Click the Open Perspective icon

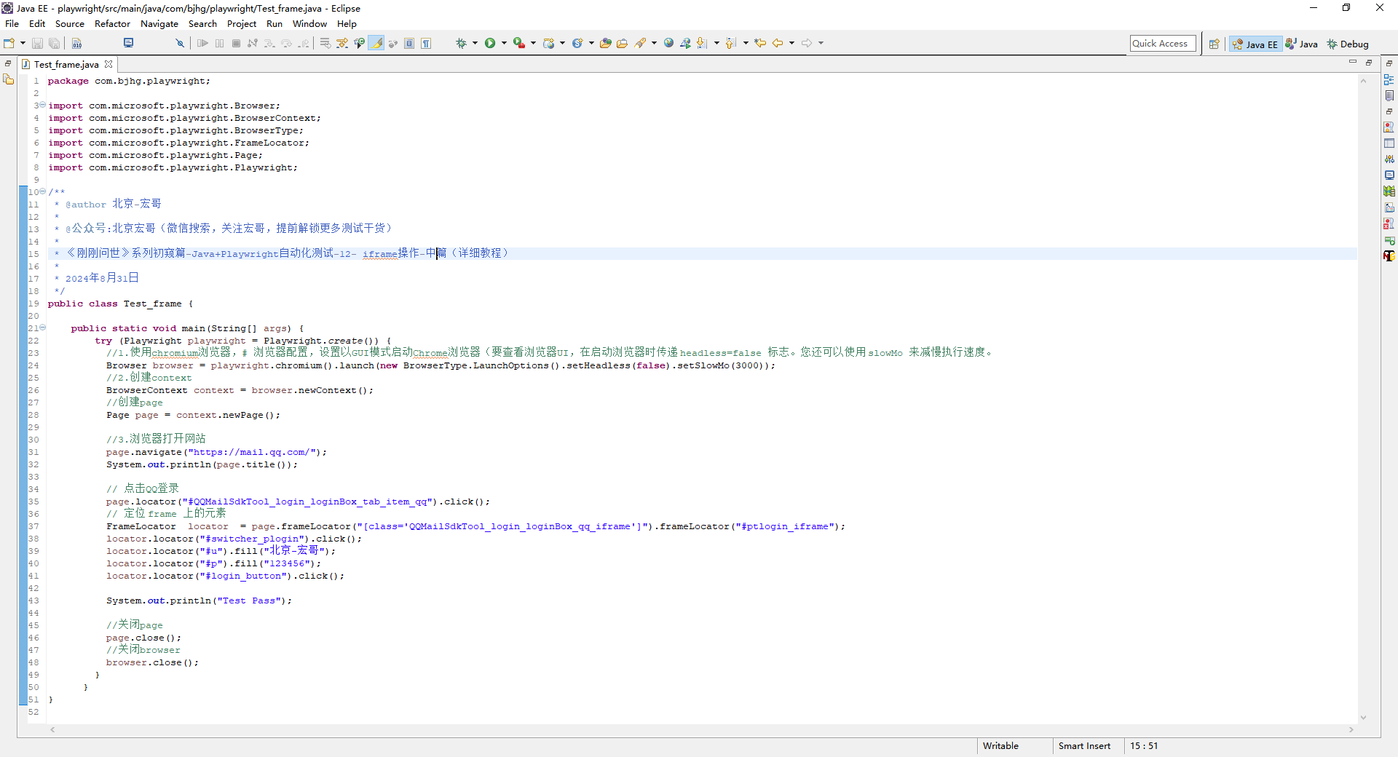tap(1214, 44)
